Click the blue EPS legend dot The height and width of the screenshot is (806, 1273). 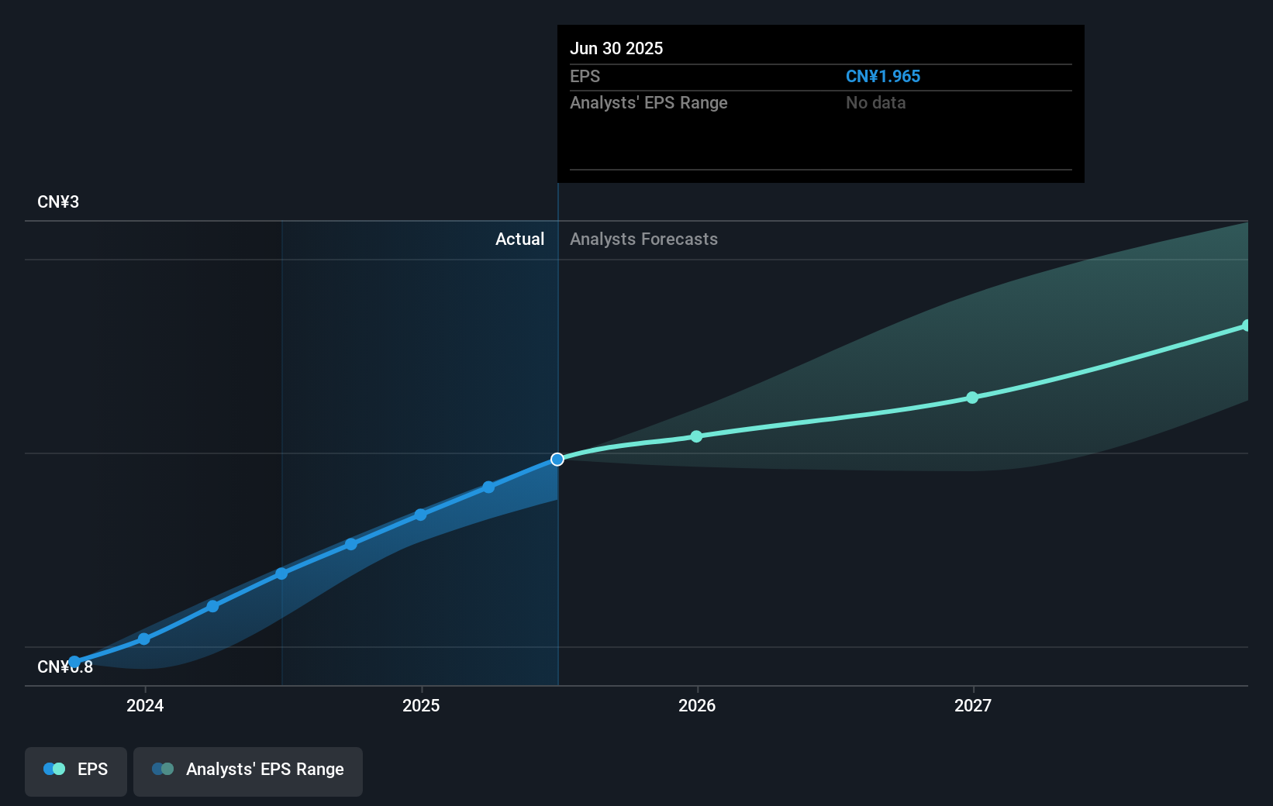tap(53, 769)
